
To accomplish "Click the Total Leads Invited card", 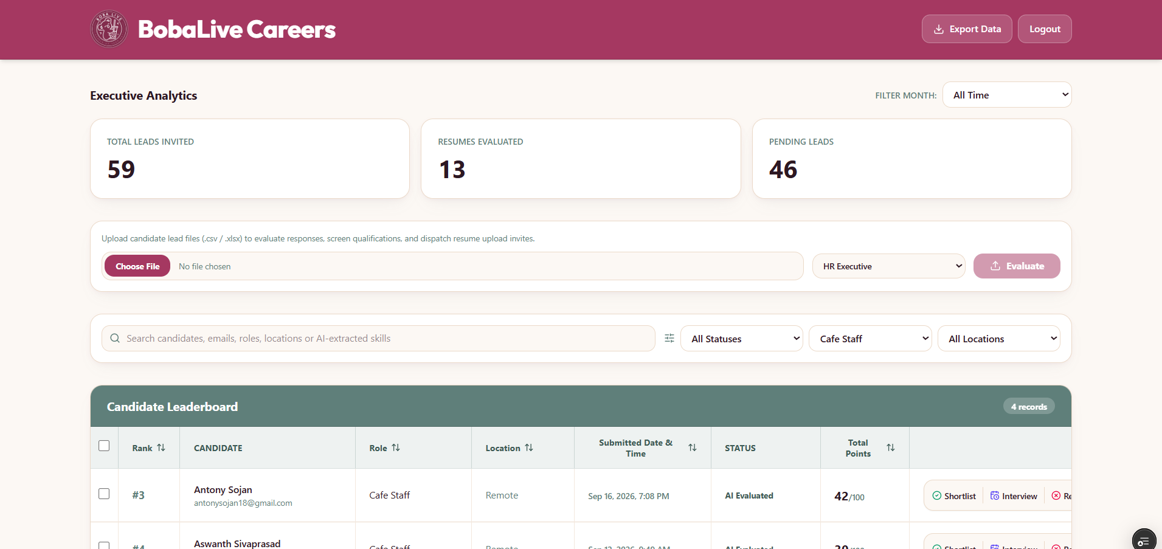I will coord(250,159).
